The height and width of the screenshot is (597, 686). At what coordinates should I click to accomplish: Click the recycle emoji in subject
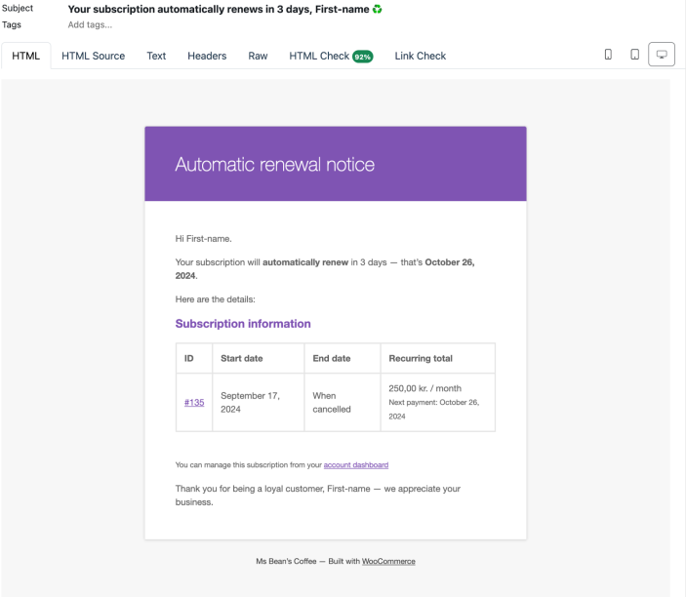[377, 9]
